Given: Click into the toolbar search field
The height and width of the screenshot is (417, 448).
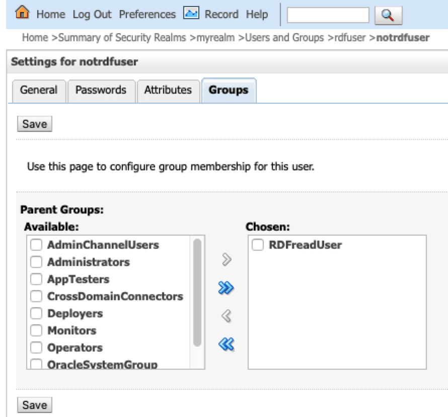Looking at the screenshot, I should coord(328,15).
